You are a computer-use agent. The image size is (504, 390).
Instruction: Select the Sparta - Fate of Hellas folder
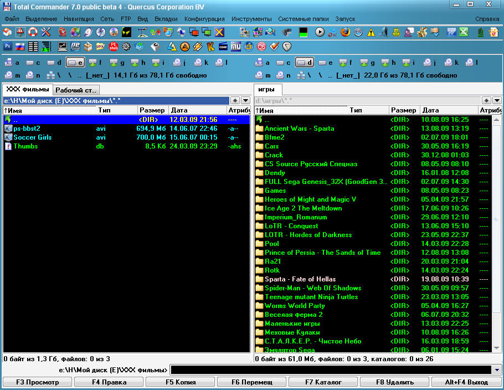coord(373,279)
